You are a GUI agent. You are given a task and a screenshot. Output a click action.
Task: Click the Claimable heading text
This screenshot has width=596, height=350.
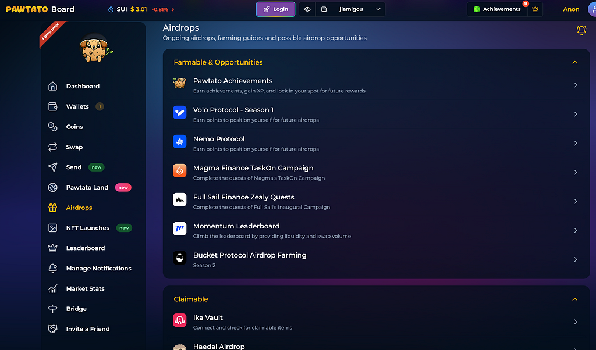[191, 299]
